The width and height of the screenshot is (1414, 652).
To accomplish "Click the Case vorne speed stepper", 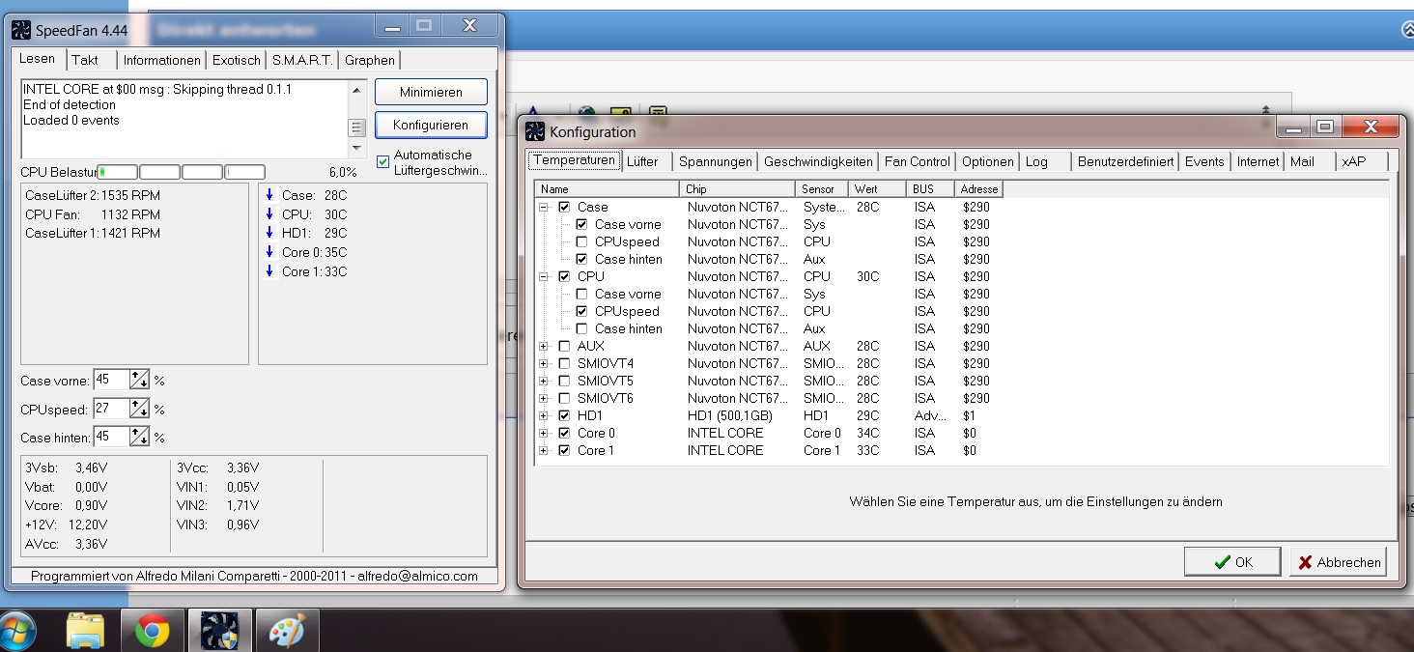I will click(140, 380).
